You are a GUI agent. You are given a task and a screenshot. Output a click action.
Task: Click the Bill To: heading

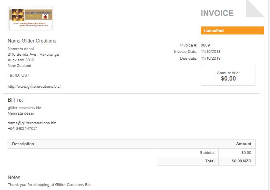tap(15, 100)
